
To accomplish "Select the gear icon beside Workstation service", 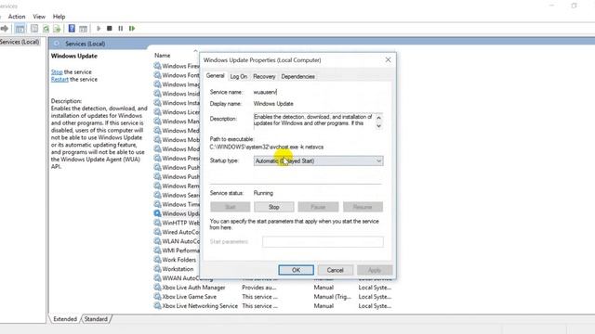I will point(157,268).
